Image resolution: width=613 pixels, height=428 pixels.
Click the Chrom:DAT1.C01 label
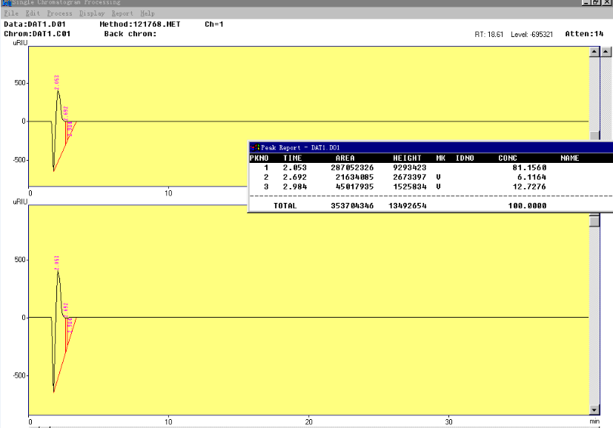point(37,34)
